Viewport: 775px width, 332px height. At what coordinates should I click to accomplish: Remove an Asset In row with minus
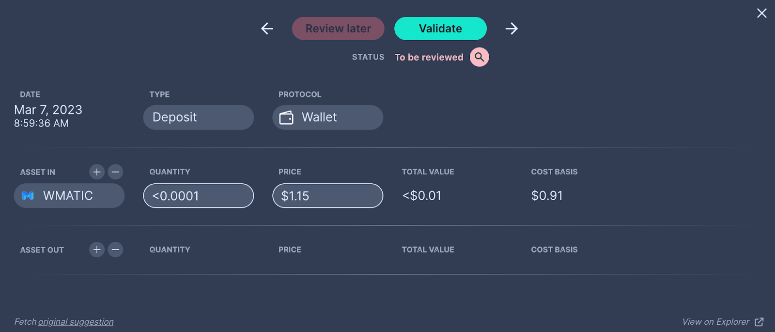click(x=115, y=172)
